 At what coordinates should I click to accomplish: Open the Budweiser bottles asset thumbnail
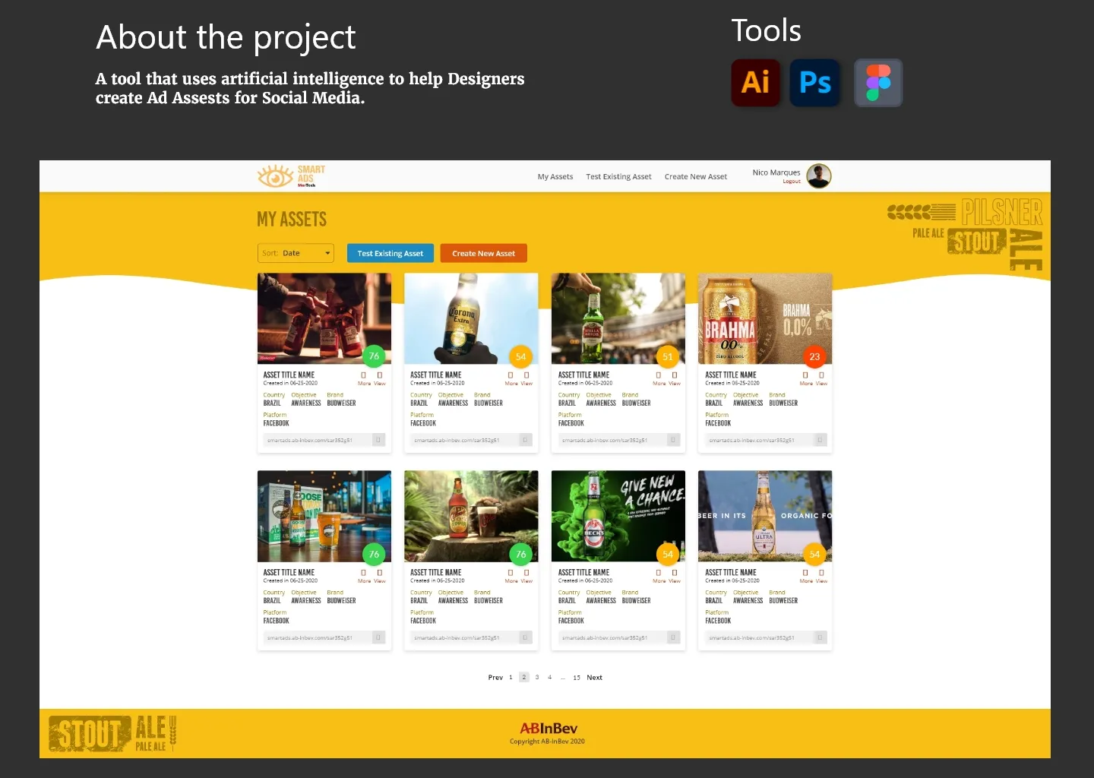tap(324, 319)
